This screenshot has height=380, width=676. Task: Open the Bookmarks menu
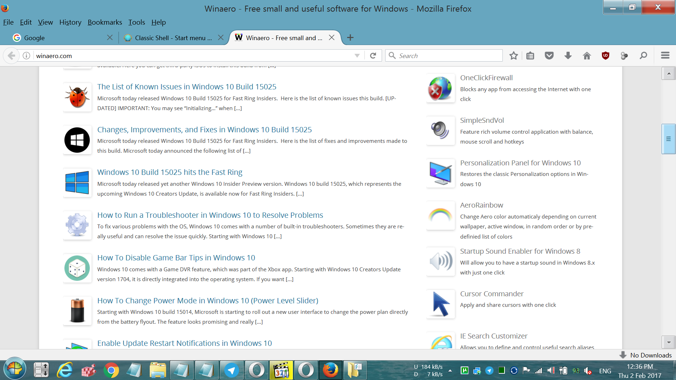tap(105, 22)
